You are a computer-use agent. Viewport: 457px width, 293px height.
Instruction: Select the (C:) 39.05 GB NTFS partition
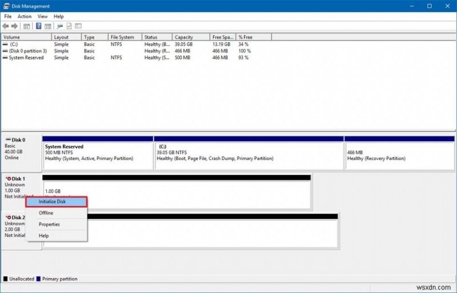coord(249,153)
